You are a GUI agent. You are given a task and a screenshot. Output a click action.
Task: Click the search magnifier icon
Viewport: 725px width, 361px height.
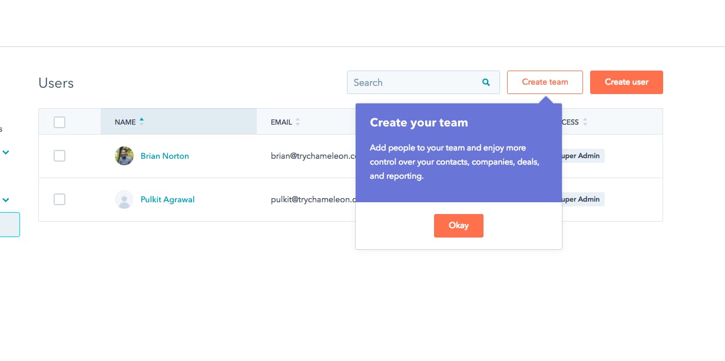click(x=486, y=82)
